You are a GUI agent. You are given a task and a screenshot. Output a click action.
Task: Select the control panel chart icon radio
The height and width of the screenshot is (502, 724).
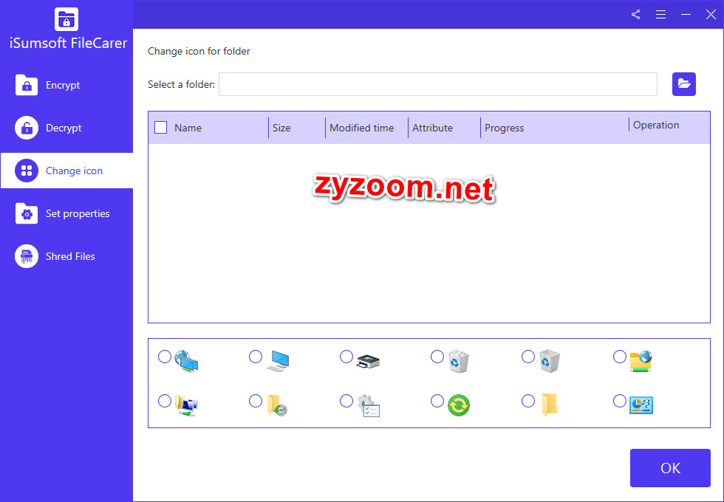point(620,401)
